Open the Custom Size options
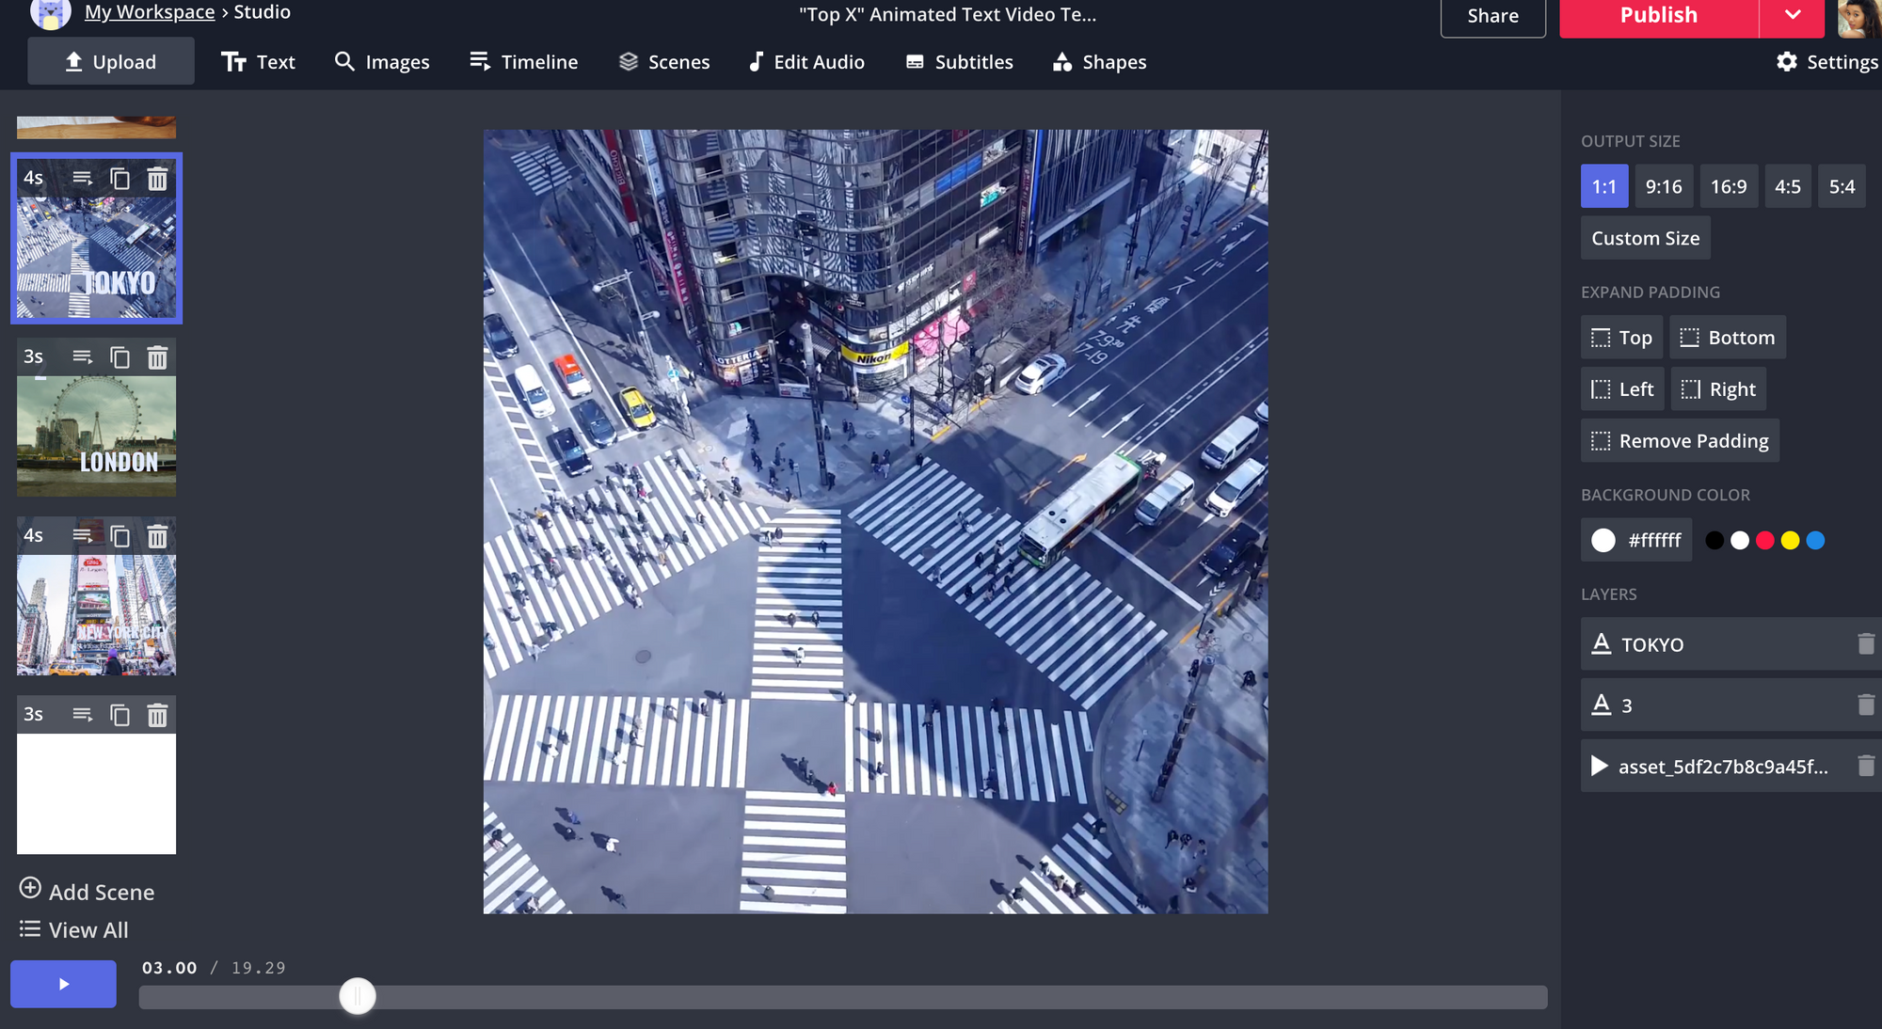1882x1029 pixels. tap(1645, 238)
